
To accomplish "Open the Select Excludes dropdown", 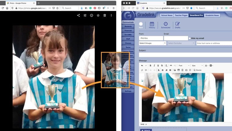I will (181, 43).
